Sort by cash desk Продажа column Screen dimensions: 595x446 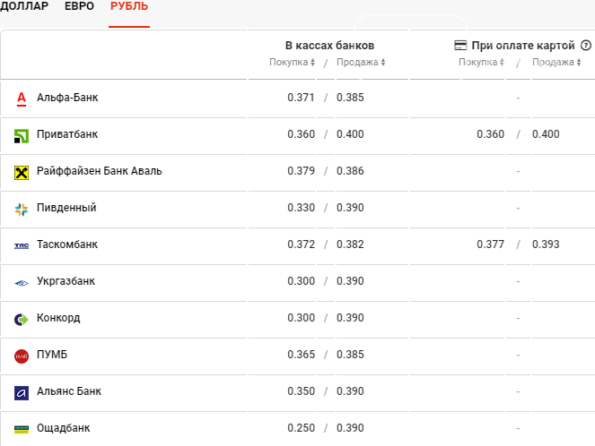[x=361, y=63]
